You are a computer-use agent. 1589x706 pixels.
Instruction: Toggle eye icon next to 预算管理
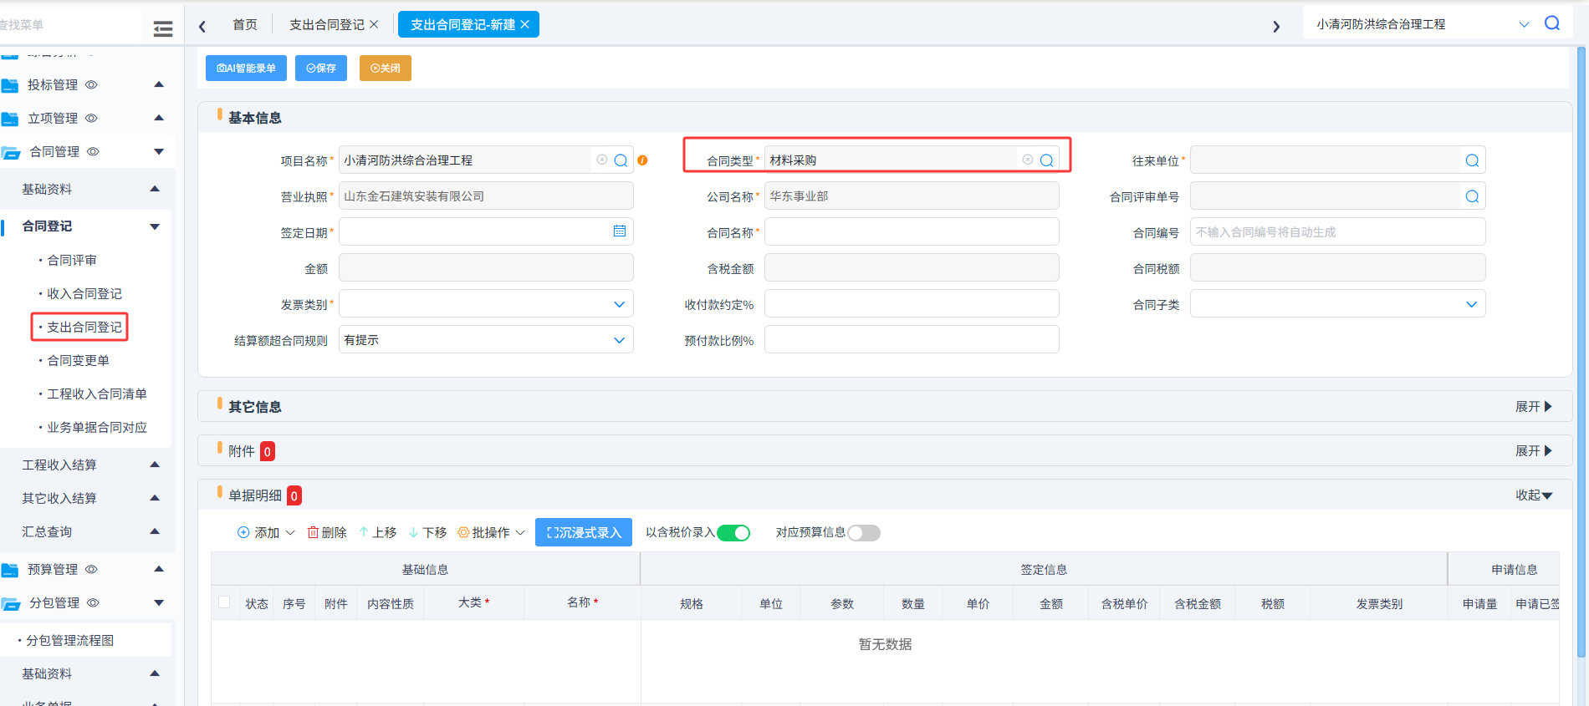coord(92,569)
